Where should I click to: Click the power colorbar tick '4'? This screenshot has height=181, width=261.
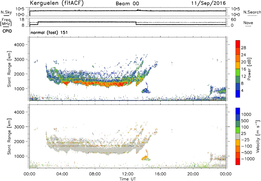[242, 90]
